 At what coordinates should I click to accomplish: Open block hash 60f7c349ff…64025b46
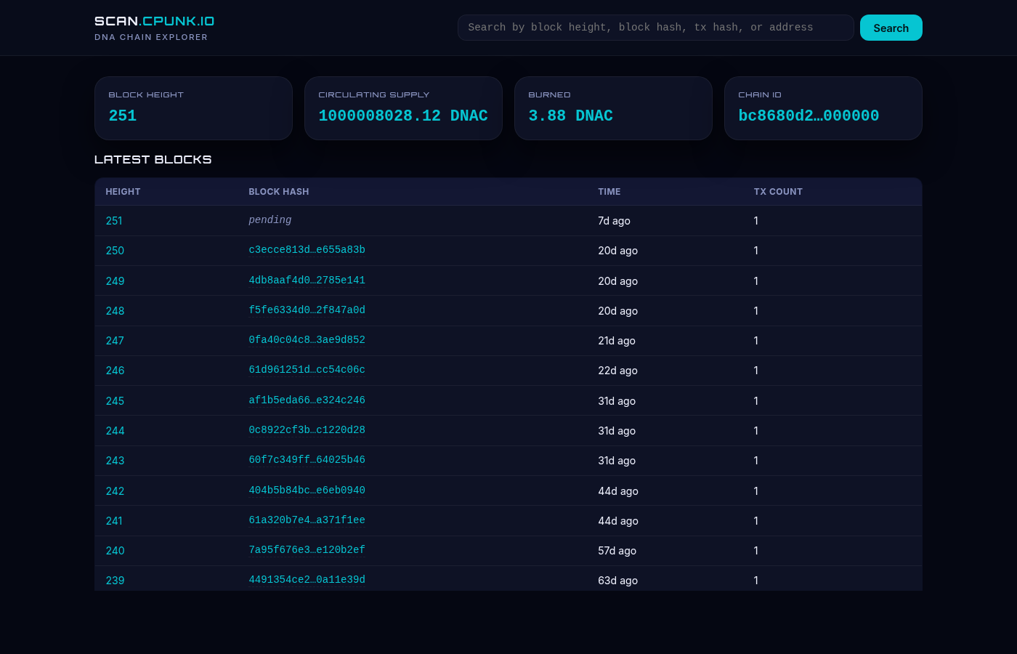click(307, 460)
